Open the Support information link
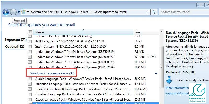 [x=177, y=93]
